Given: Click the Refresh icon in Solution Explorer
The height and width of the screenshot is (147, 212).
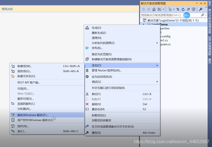Looking at the screenshot, I should tap(183, 9).
